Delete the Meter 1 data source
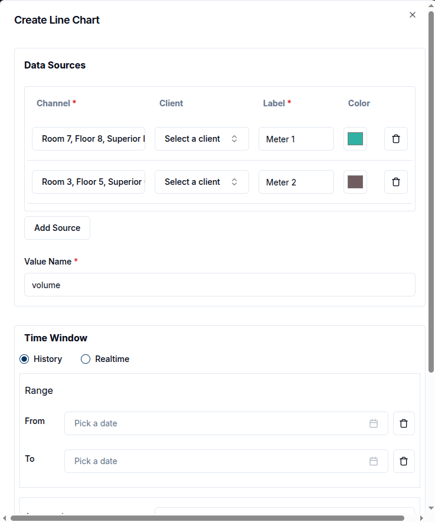 [x=395, y=138]
